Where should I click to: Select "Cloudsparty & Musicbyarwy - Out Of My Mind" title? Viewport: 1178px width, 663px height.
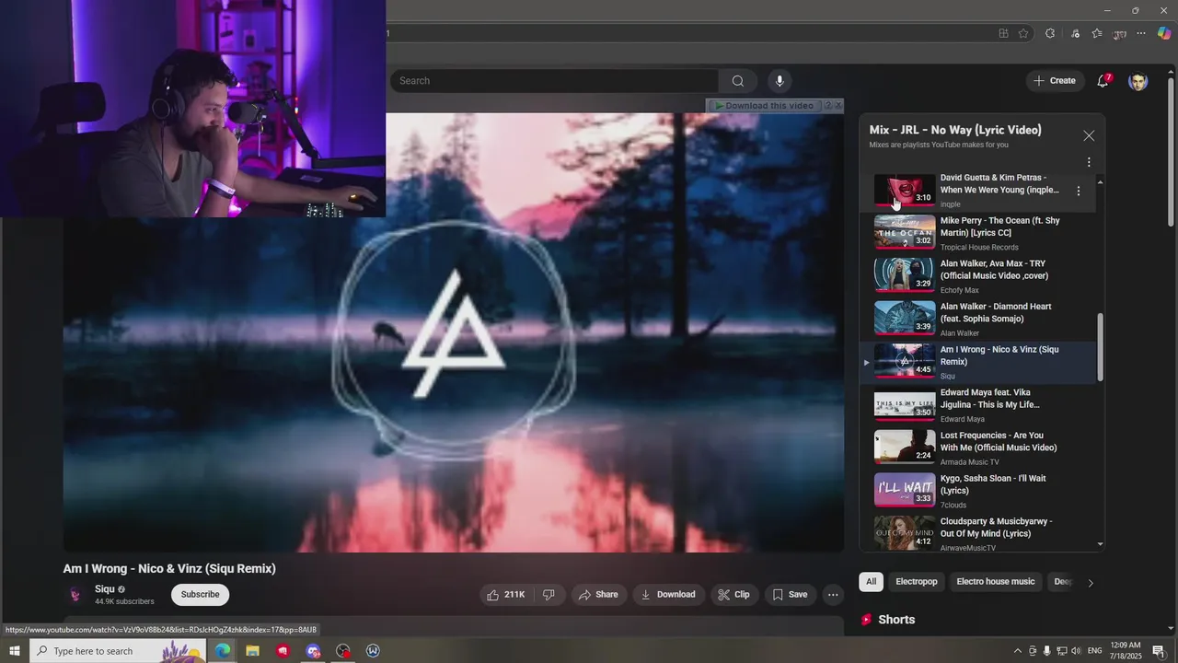pos(997,528)
